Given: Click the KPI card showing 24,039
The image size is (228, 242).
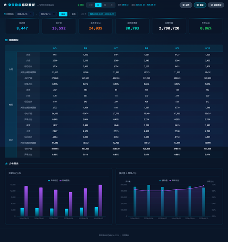Looking at the screenshot, I should [x=95, y=26].
